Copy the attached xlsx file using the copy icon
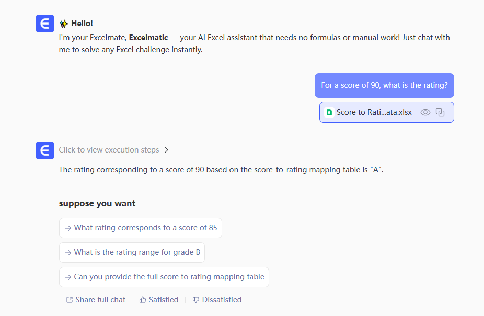The image size is (484, 316). (440, 112)
